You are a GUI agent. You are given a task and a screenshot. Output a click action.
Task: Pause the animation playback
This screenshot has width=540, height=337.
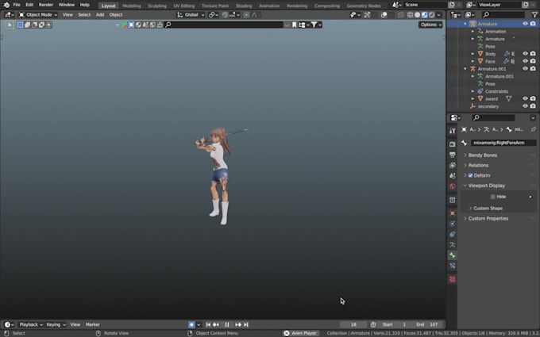click(x=227, y=324)
